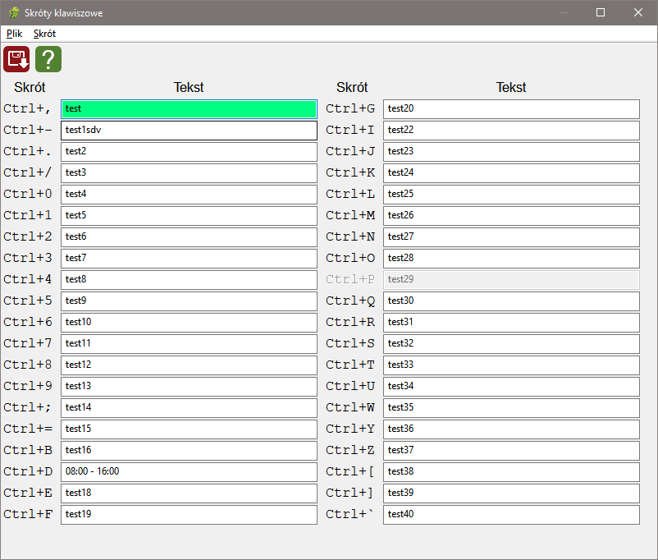658x560 pixels.
Task: Select the Ctrl+Z field with test37
Action: pos(510,450)
